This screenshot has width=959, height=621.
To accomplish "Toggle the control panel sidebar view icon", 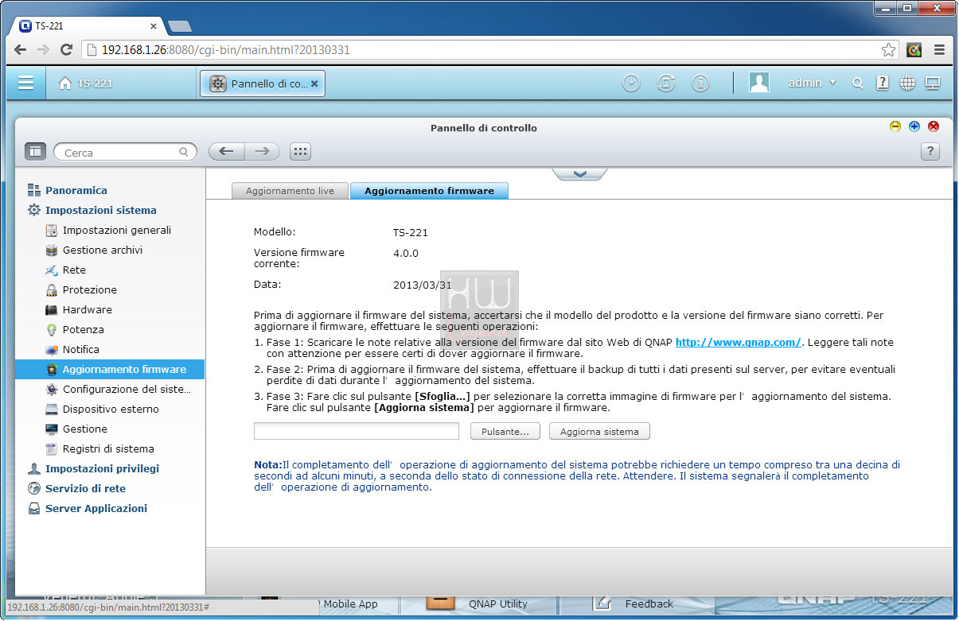I will coord(36,152).
